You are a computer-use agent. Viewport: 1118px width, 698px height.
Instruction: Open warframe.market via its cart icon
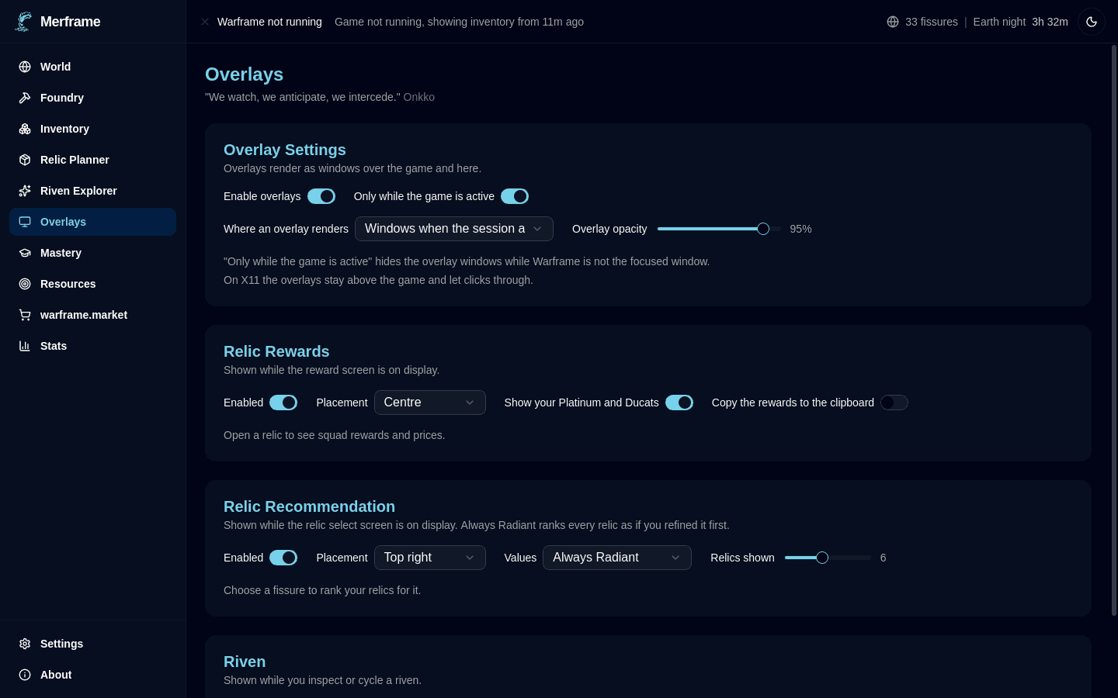point(25,315)
